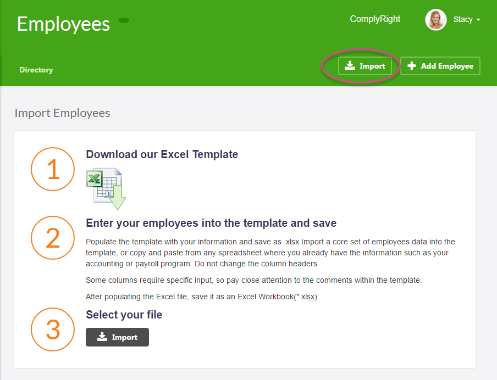Click the Enter your employees into the template heading
The image size is (497, 380).
click(211, 223)
